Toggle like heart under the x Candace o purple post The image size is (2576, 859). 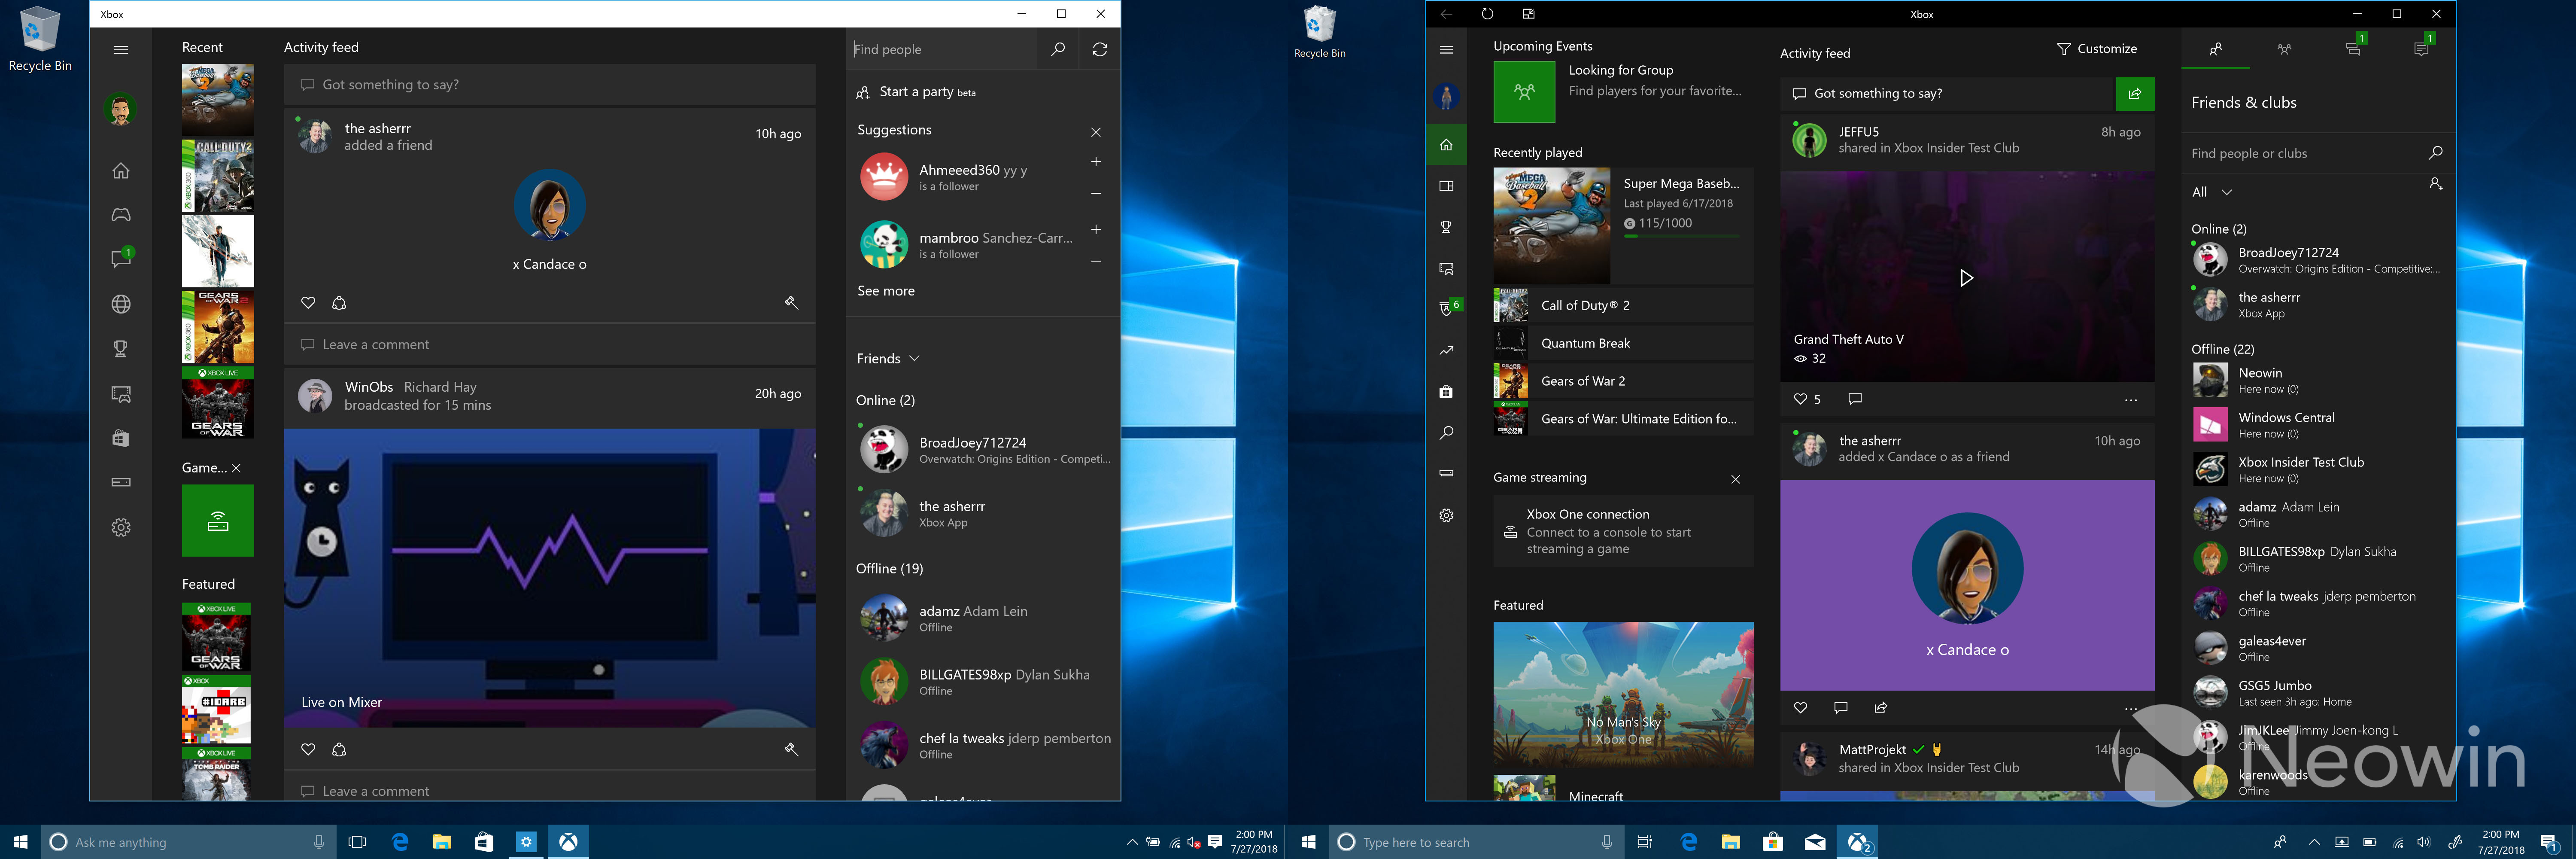pyautogui.click(x=1800, y=708)
